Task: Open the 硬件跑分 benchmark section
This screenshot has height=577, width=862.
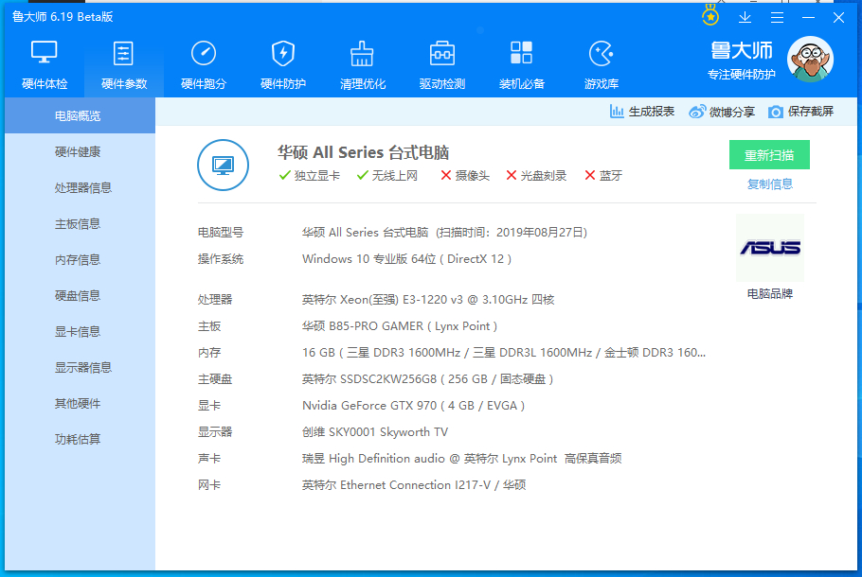Action: (x=204, y=65)
